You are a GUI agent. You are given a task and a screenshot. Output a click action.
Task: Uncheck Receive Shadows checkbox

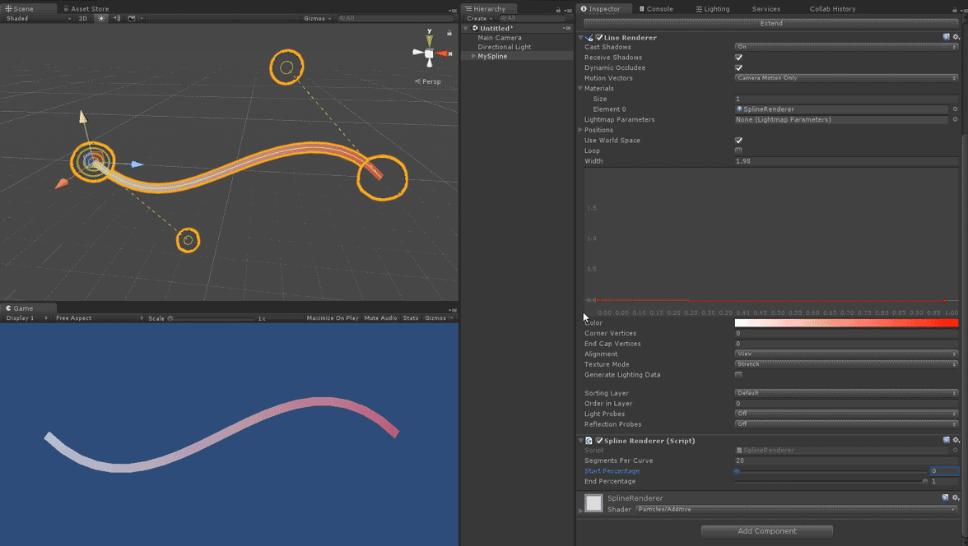[x=738, y=58]
